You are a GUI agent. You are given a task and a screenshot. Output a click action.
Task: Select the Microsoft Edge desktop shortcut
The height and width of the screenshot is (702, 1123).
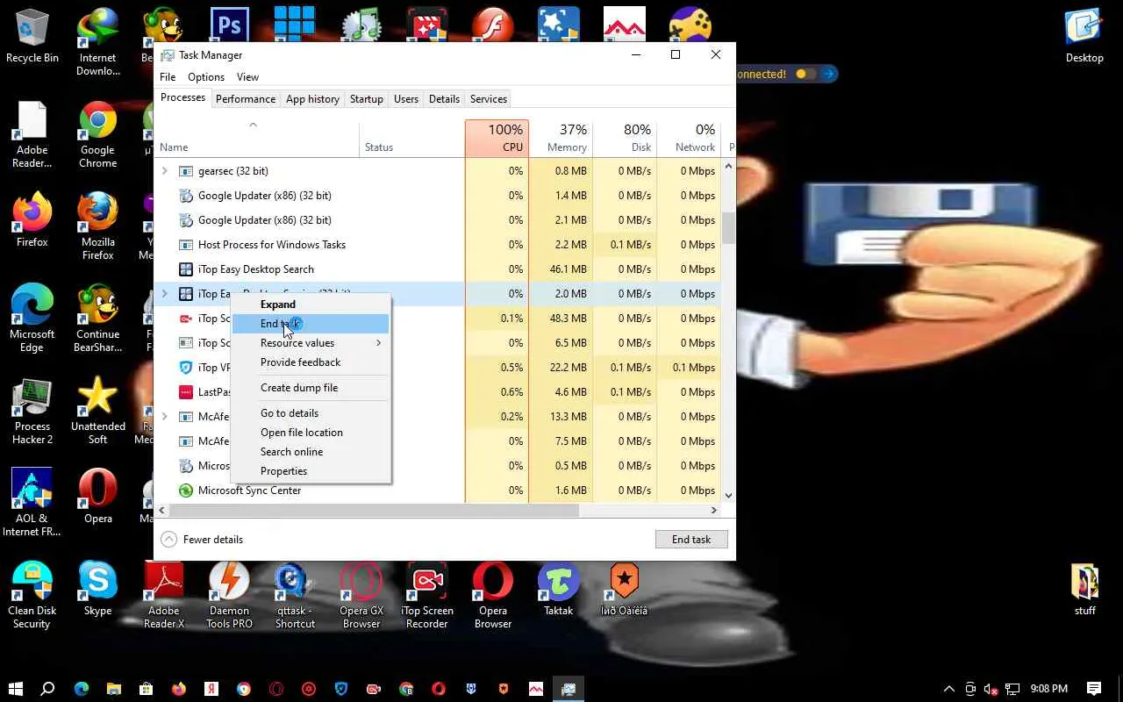click(x=32, y=318)
